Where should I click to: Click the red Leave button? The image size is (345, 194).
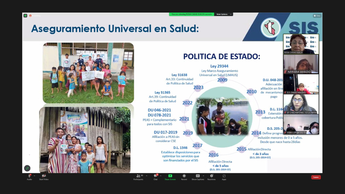point(316,177)
